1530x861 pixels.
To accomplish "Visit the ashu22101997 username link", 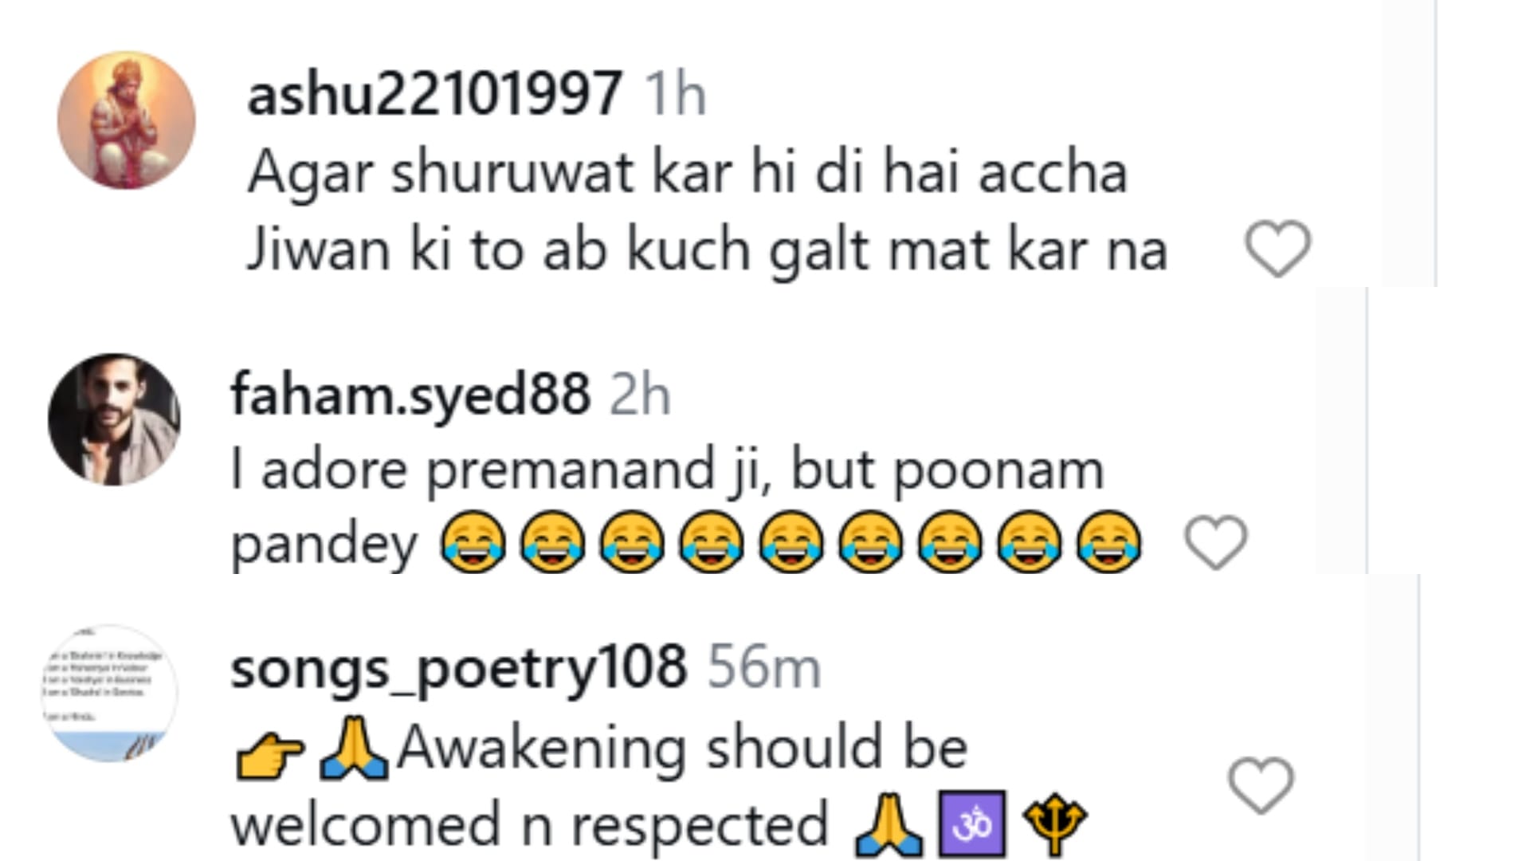I will pyautogui.click(x=434, y=94).
